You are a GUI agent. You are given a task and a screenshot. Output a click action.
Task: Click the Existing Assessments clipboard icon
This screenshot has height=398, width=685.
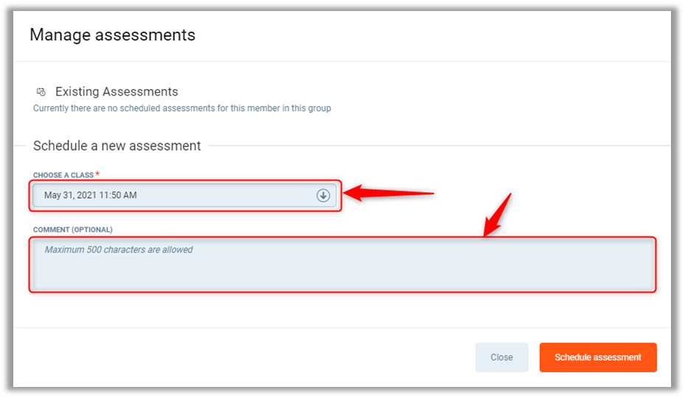coord(41,92)
